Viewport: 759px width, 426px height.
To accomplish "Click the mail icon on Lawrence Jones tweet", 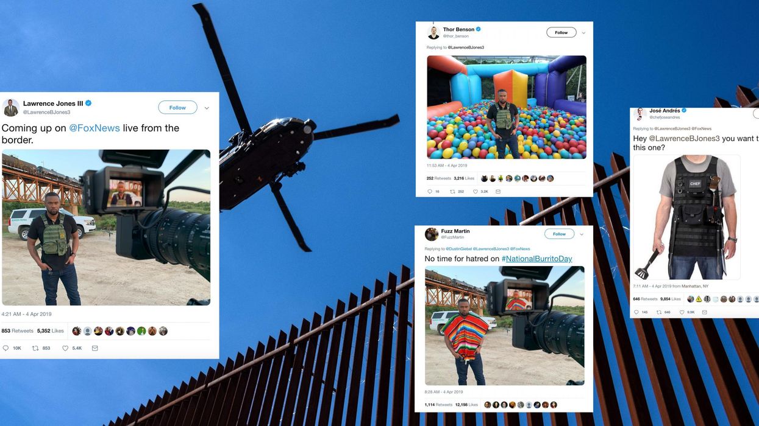I will pyautogui.click(x=94, y=348).
